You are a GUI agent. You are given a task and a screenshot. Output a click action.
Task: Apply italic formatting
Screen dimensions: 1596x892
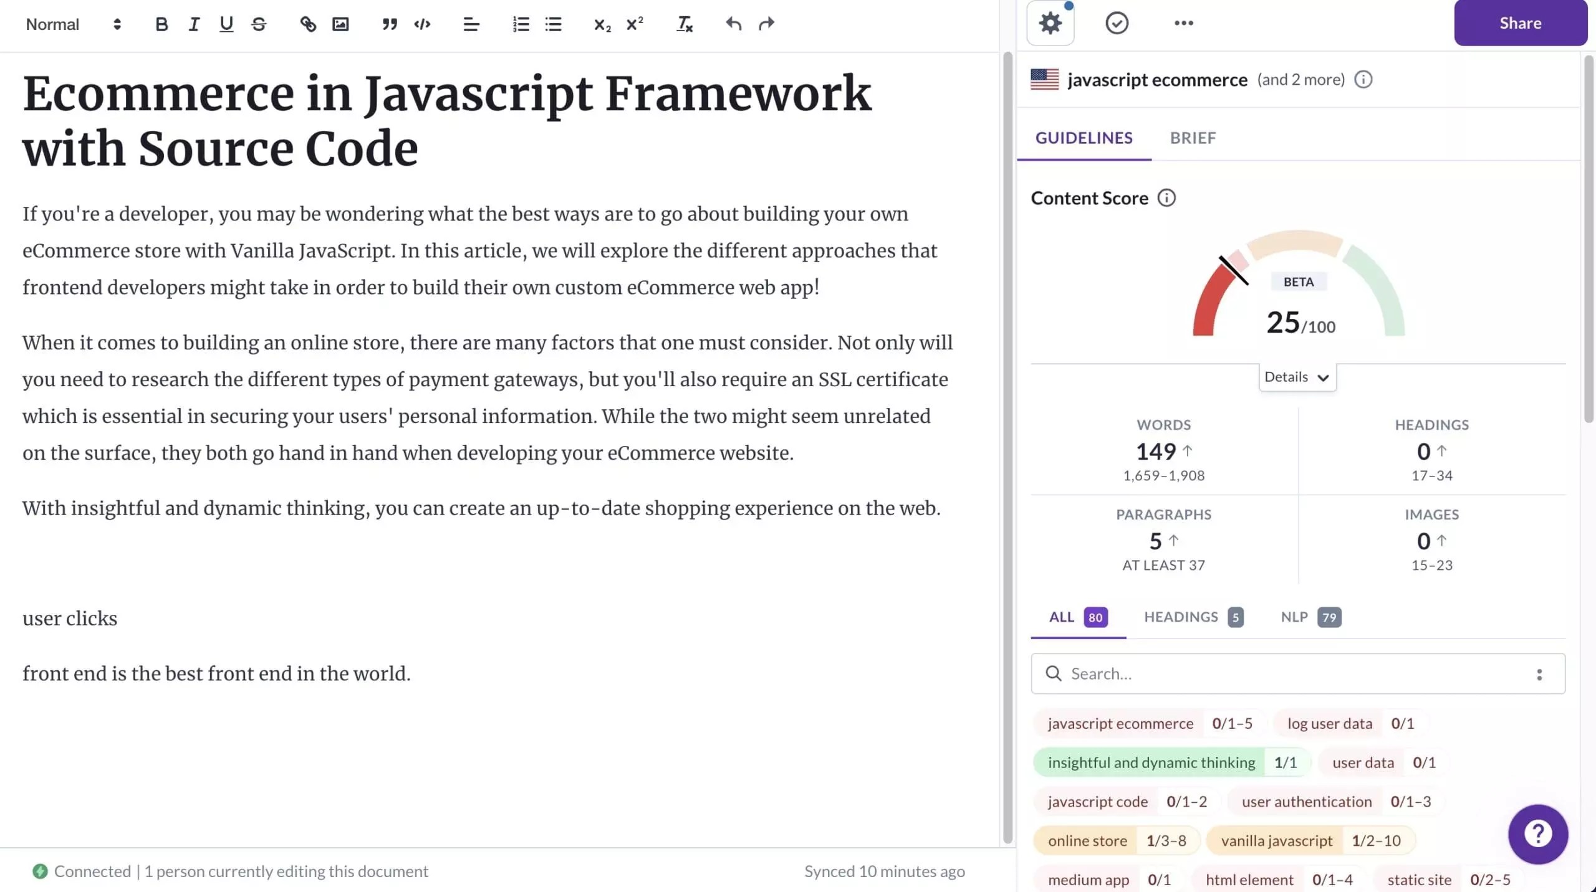pyautogui.click(x=194, y=24)
